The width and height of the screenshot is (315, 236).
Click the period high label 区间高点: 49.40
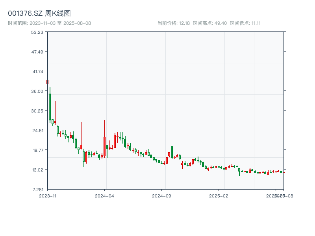[210, 23]
